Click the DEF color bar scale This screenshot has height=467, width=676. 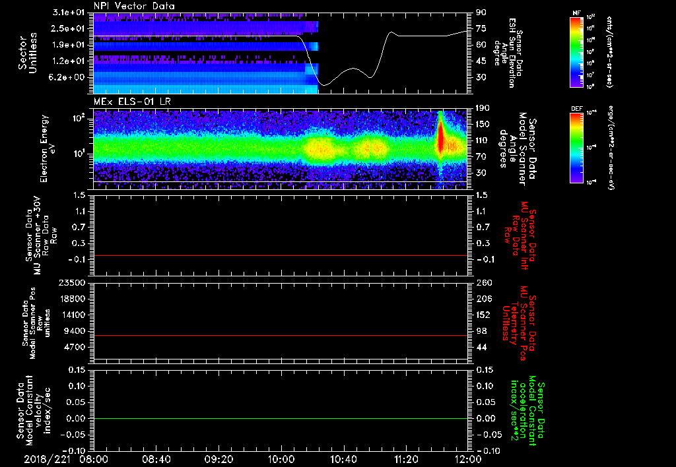point(576,148)
